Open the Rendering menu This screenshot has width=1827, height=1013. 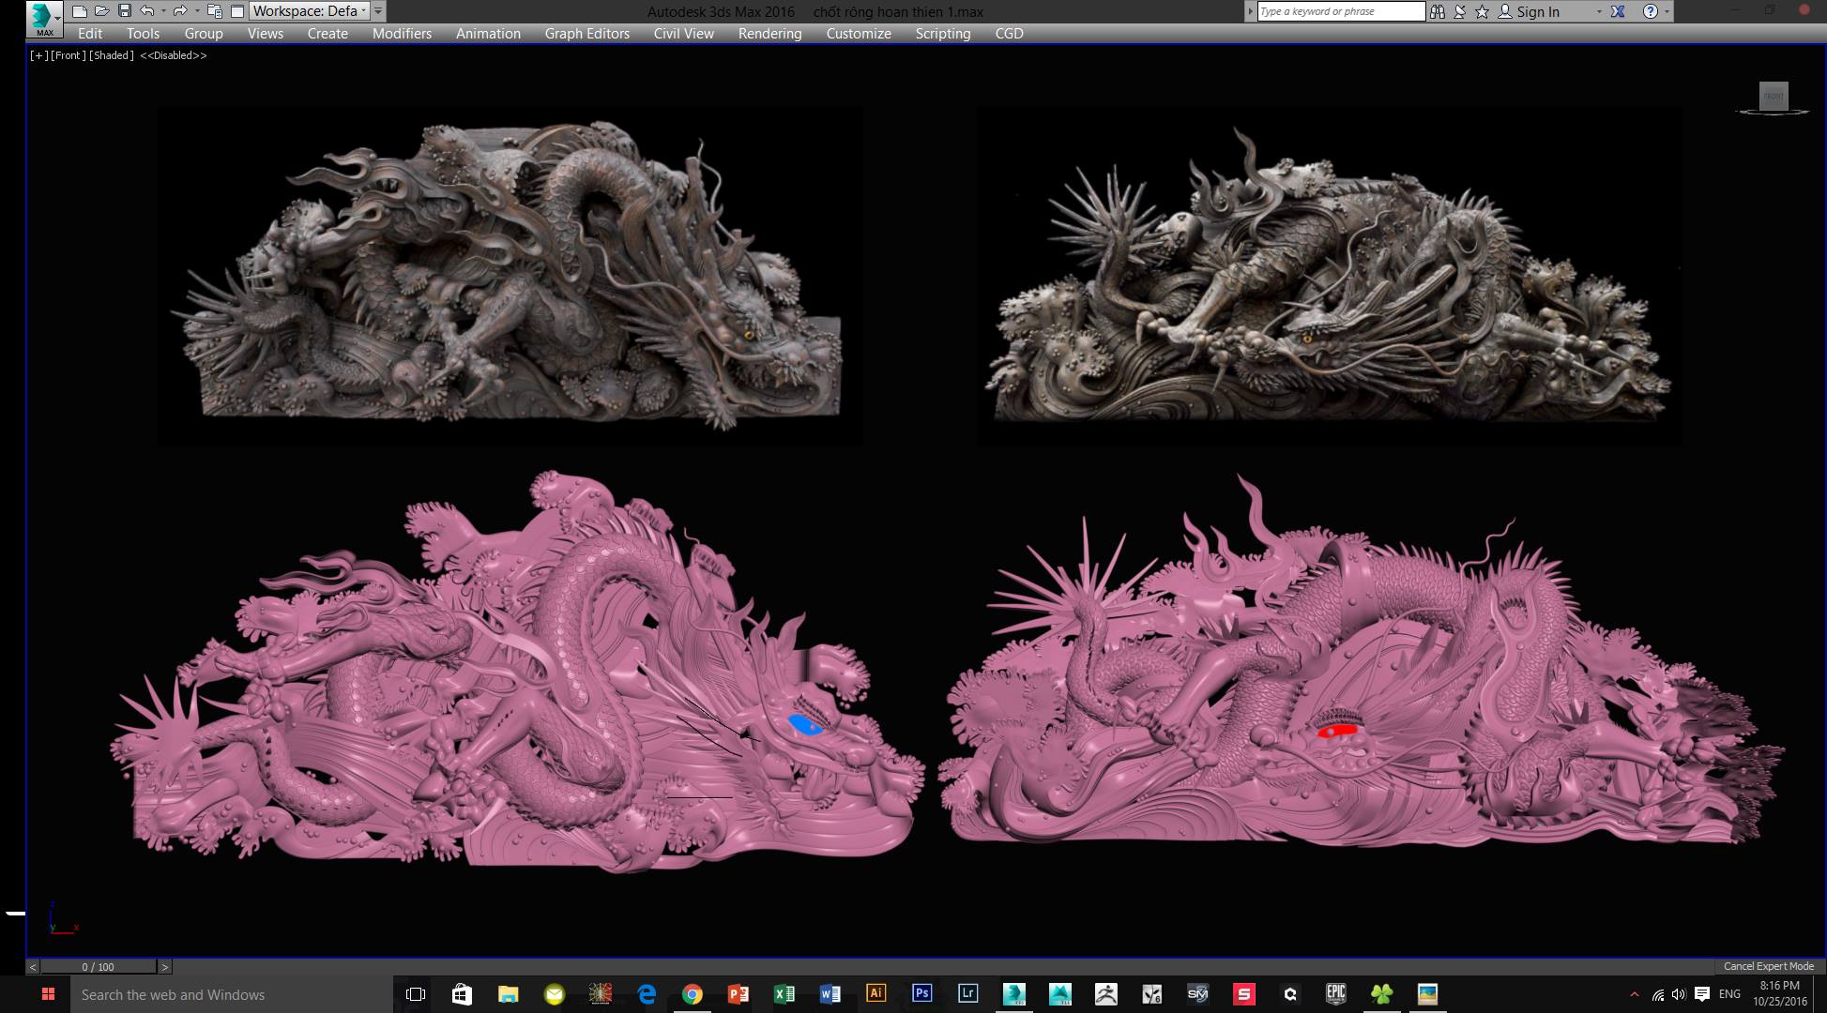pyautogui.click(x=769, y=33)
